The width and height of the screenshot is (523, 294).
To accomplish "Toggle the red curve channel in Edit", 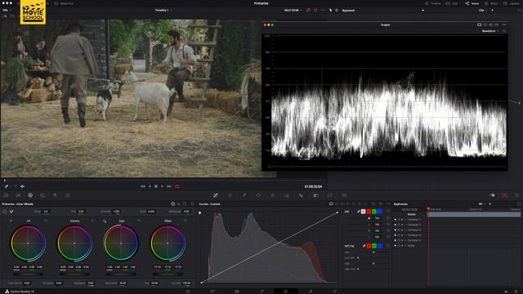I will [x=369, y=212].
